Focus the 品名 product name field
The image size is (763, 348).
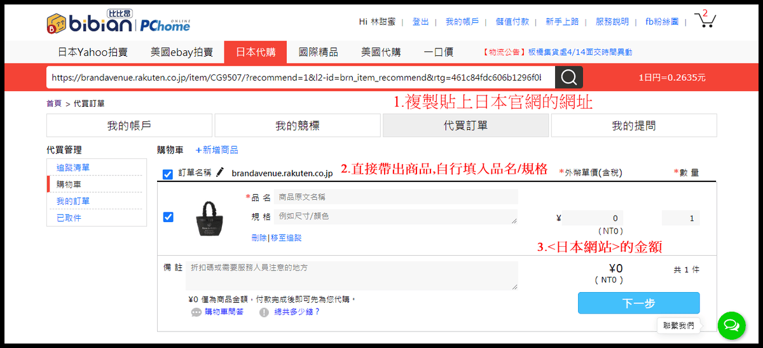[395, 197]
